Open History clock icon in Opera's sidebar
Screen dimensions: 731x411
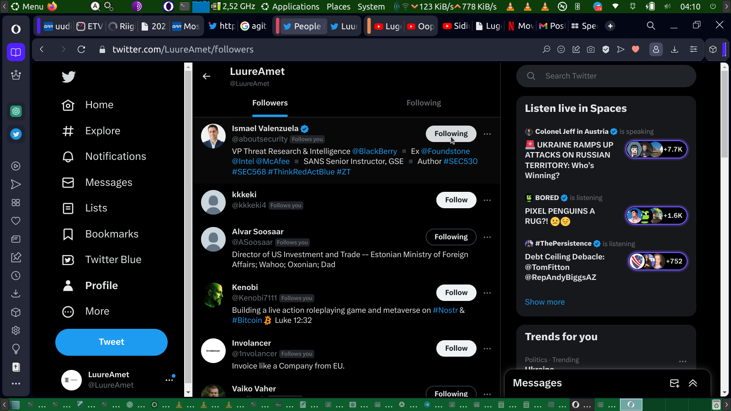16,276
